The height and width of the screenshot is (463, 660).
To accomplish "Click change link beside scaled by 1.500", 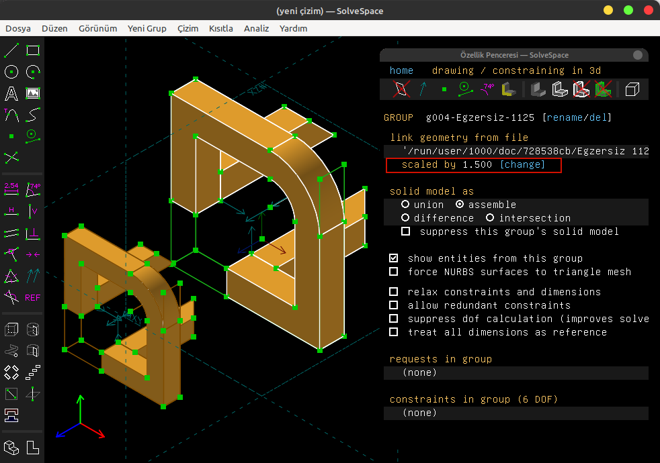I will coord(522,164).
